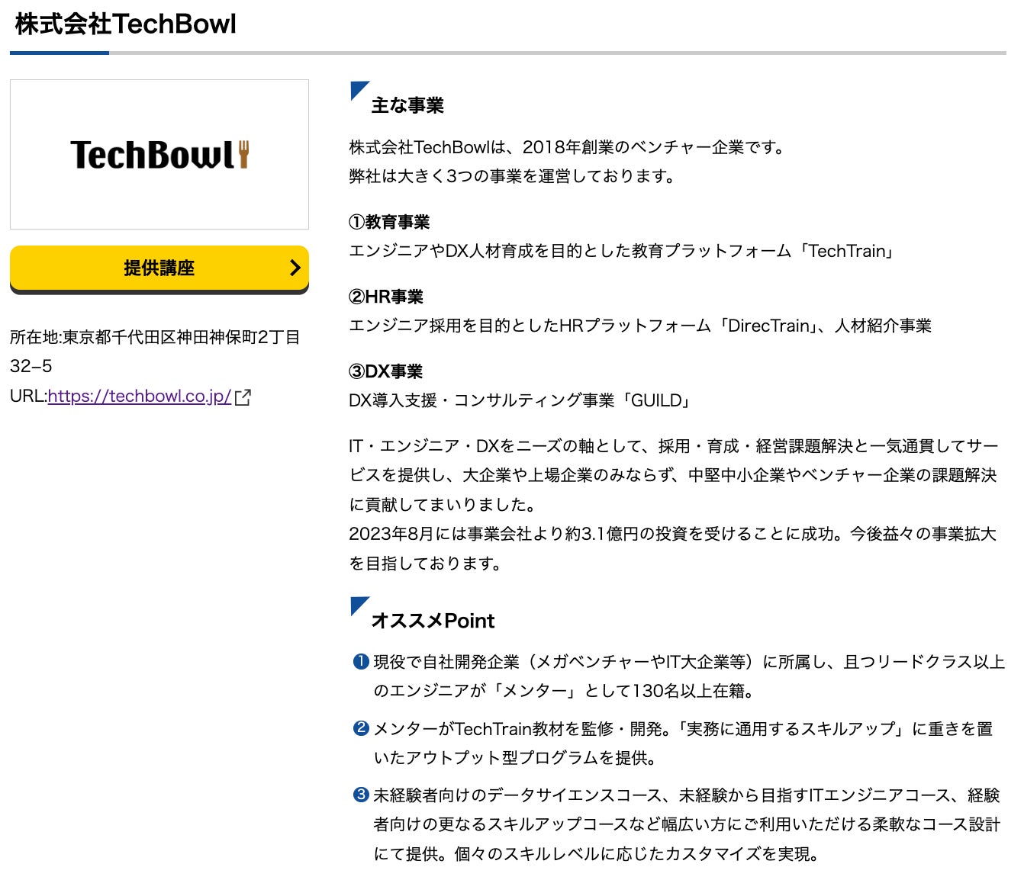Click the chevron arrow on 提供講座 button
The image size is (1024, 880).
click(x=295, y=268)
